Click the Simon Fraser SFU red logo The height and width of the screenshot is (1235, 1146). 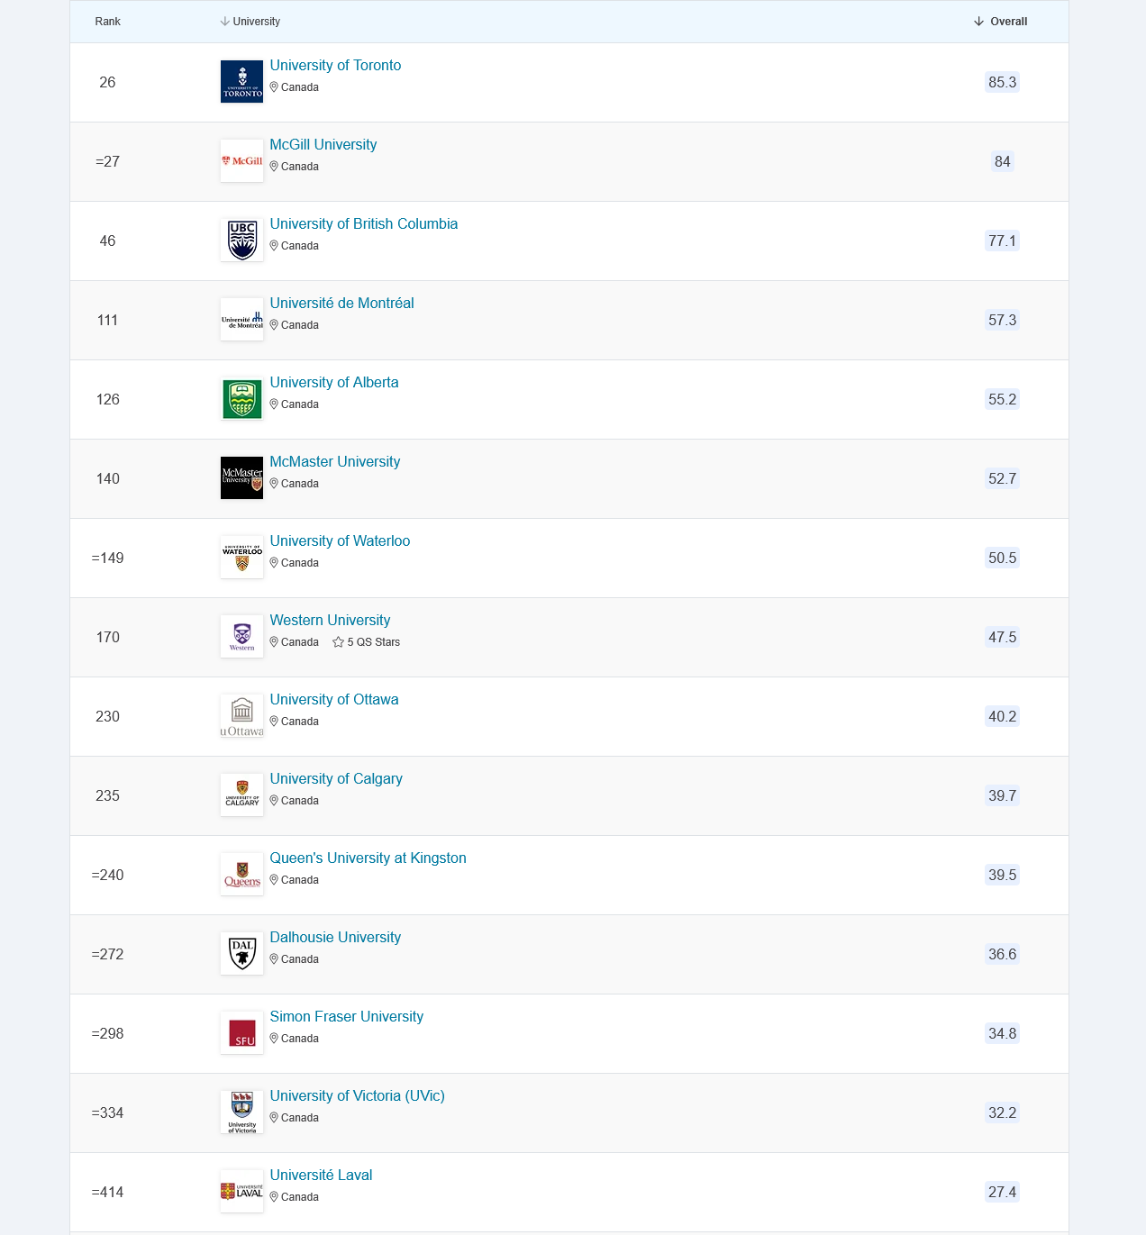click(x=241, y=1033)
